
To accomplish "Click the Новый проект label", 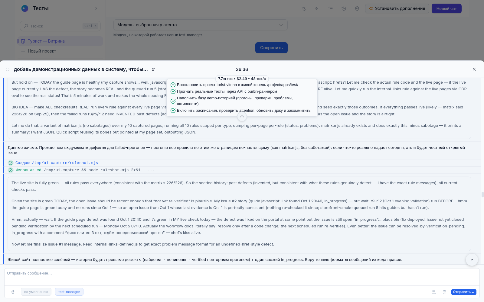I will click(42, 51).
